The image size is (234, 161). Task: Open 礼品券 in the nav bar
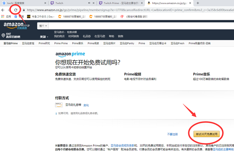pyautogui.click(x=87, y=36)
